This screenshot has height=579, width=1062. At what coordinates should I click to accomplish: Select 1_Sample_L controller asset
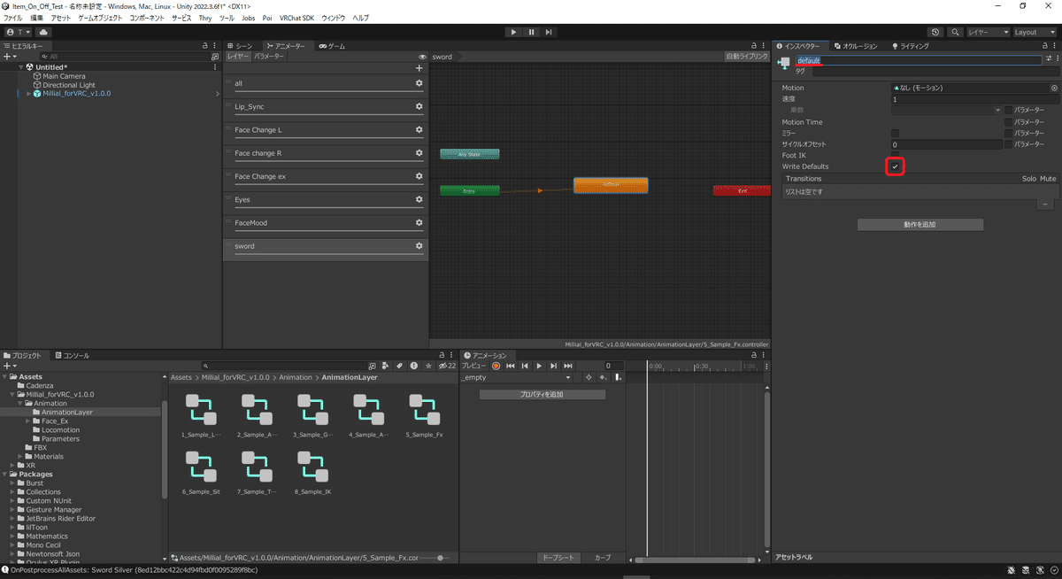pyautogui.click(x=201, y=415)
